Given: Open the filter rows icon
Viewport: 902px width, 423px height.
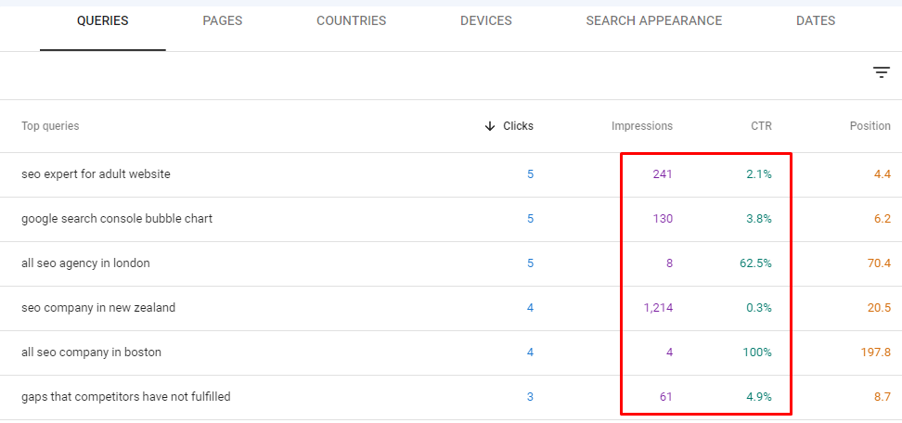Looking at the screenshot, I should click(881, 72).
